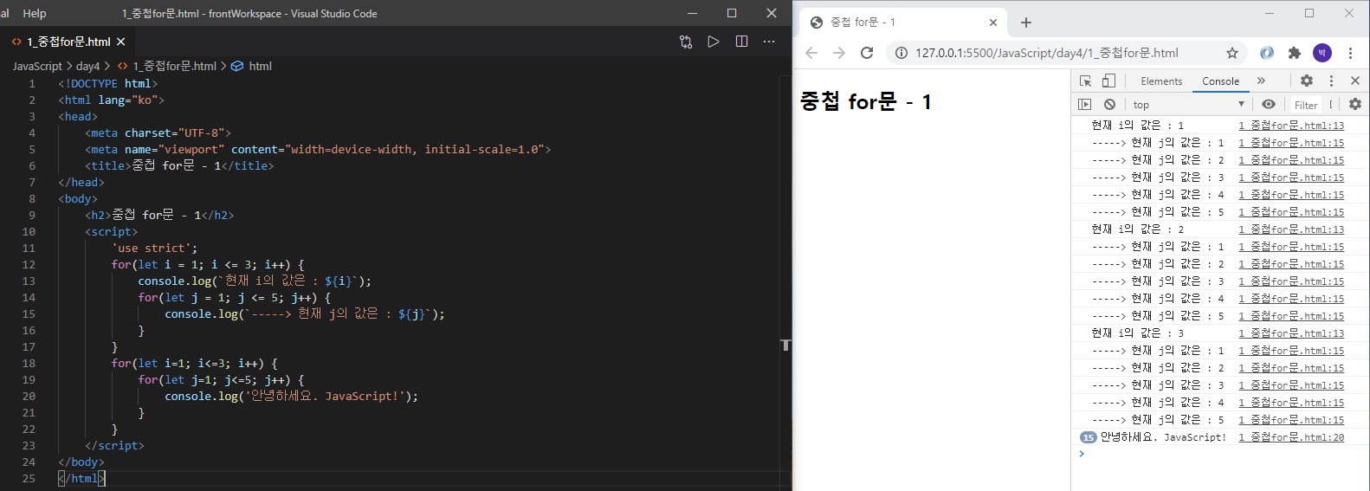The image size is (1370, 491).
Task: Click the closing </html> tag on line 25
Action: tap(81, 478)
